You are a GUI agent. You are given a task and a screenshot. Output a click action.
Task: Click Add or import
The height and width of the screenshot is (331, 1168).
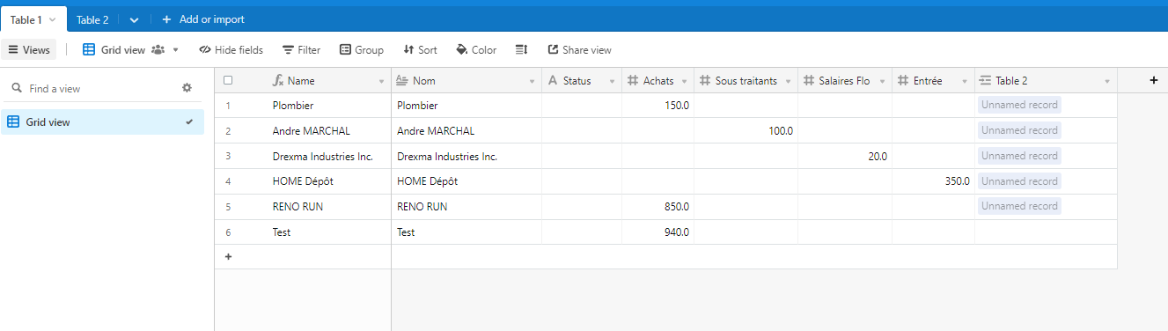pos(203,19)
